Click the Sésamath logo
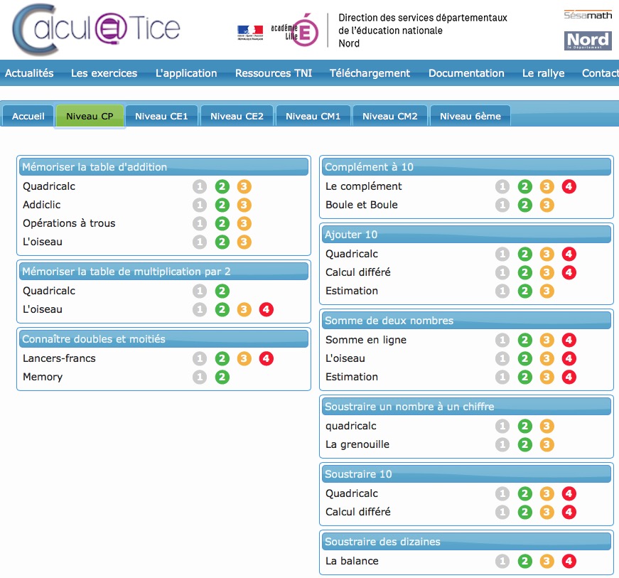Viewport: 619px width, 578px height. point(588,14)
